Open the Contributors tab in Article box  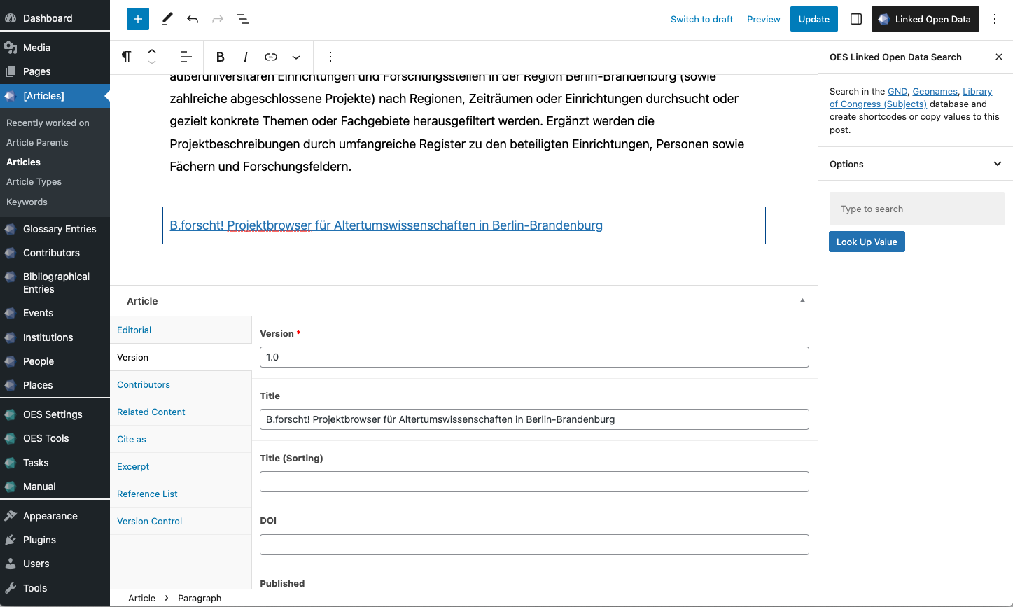click(181, 384)
